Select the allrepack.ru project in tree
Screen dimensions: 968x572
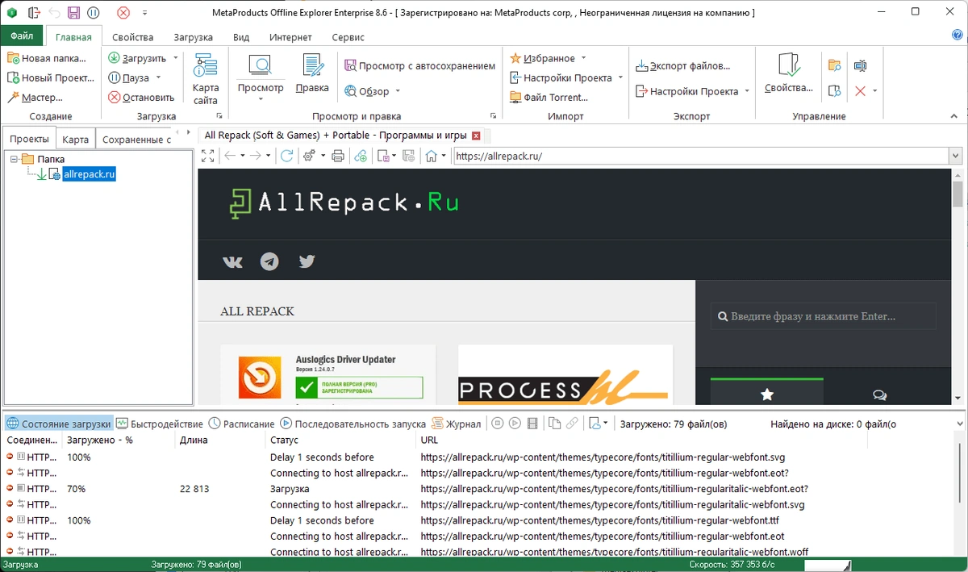89,174
